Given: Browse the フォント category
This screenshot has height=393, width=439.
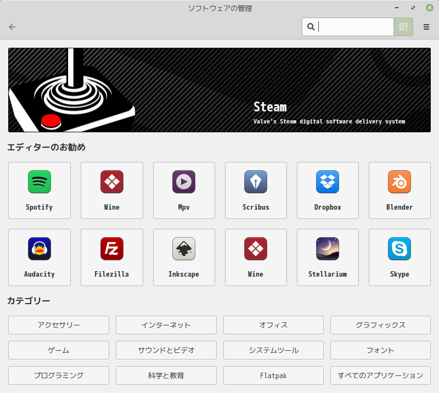Looking at the screenshot, I should click(380, 350).
